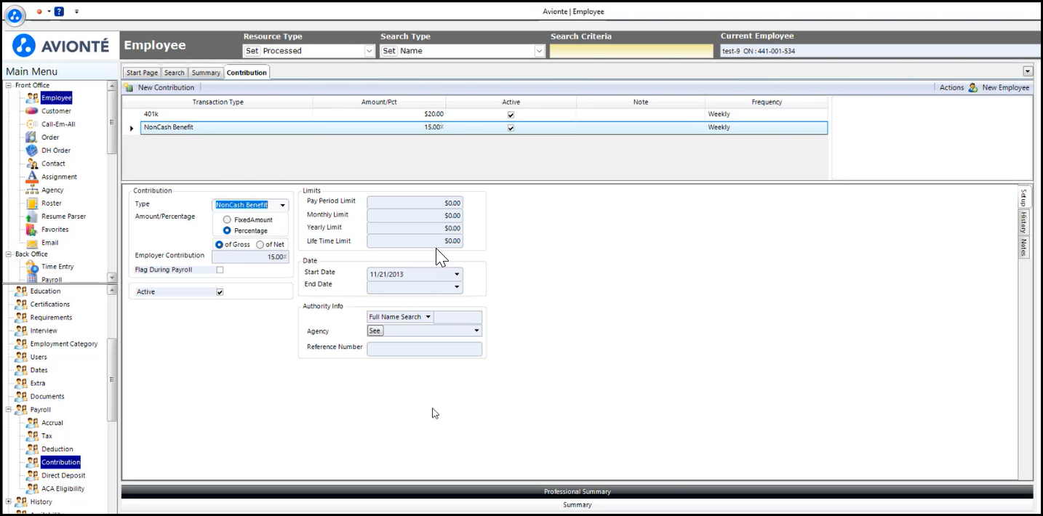Open the Assignment menu icon
This screenshot has width=1043, height=516.
tap(32, 177)
